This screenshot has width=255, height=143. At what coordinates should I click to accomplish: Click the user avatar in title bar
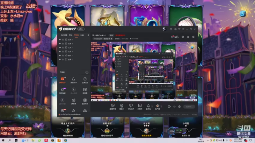click(x=164, y=29)
